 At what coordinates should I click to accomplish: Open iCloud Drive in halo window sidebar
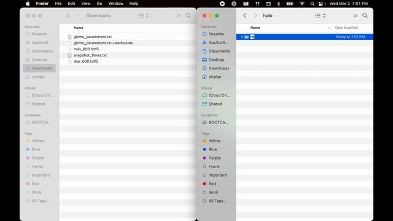point(216,95)
